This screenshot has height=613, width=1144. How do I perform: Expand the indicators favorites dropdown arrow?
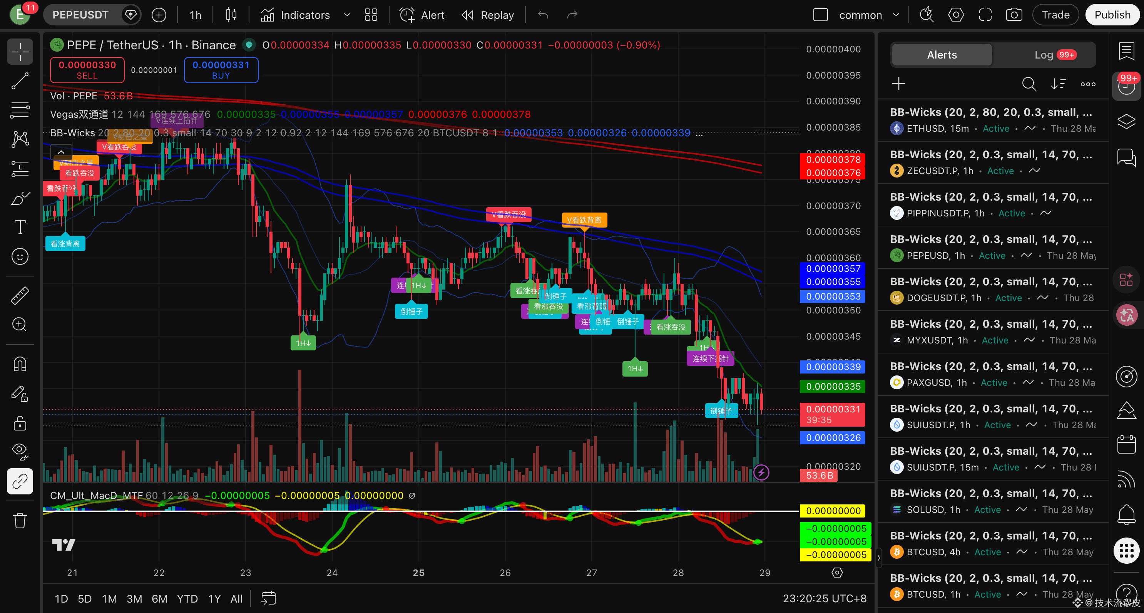347,15
